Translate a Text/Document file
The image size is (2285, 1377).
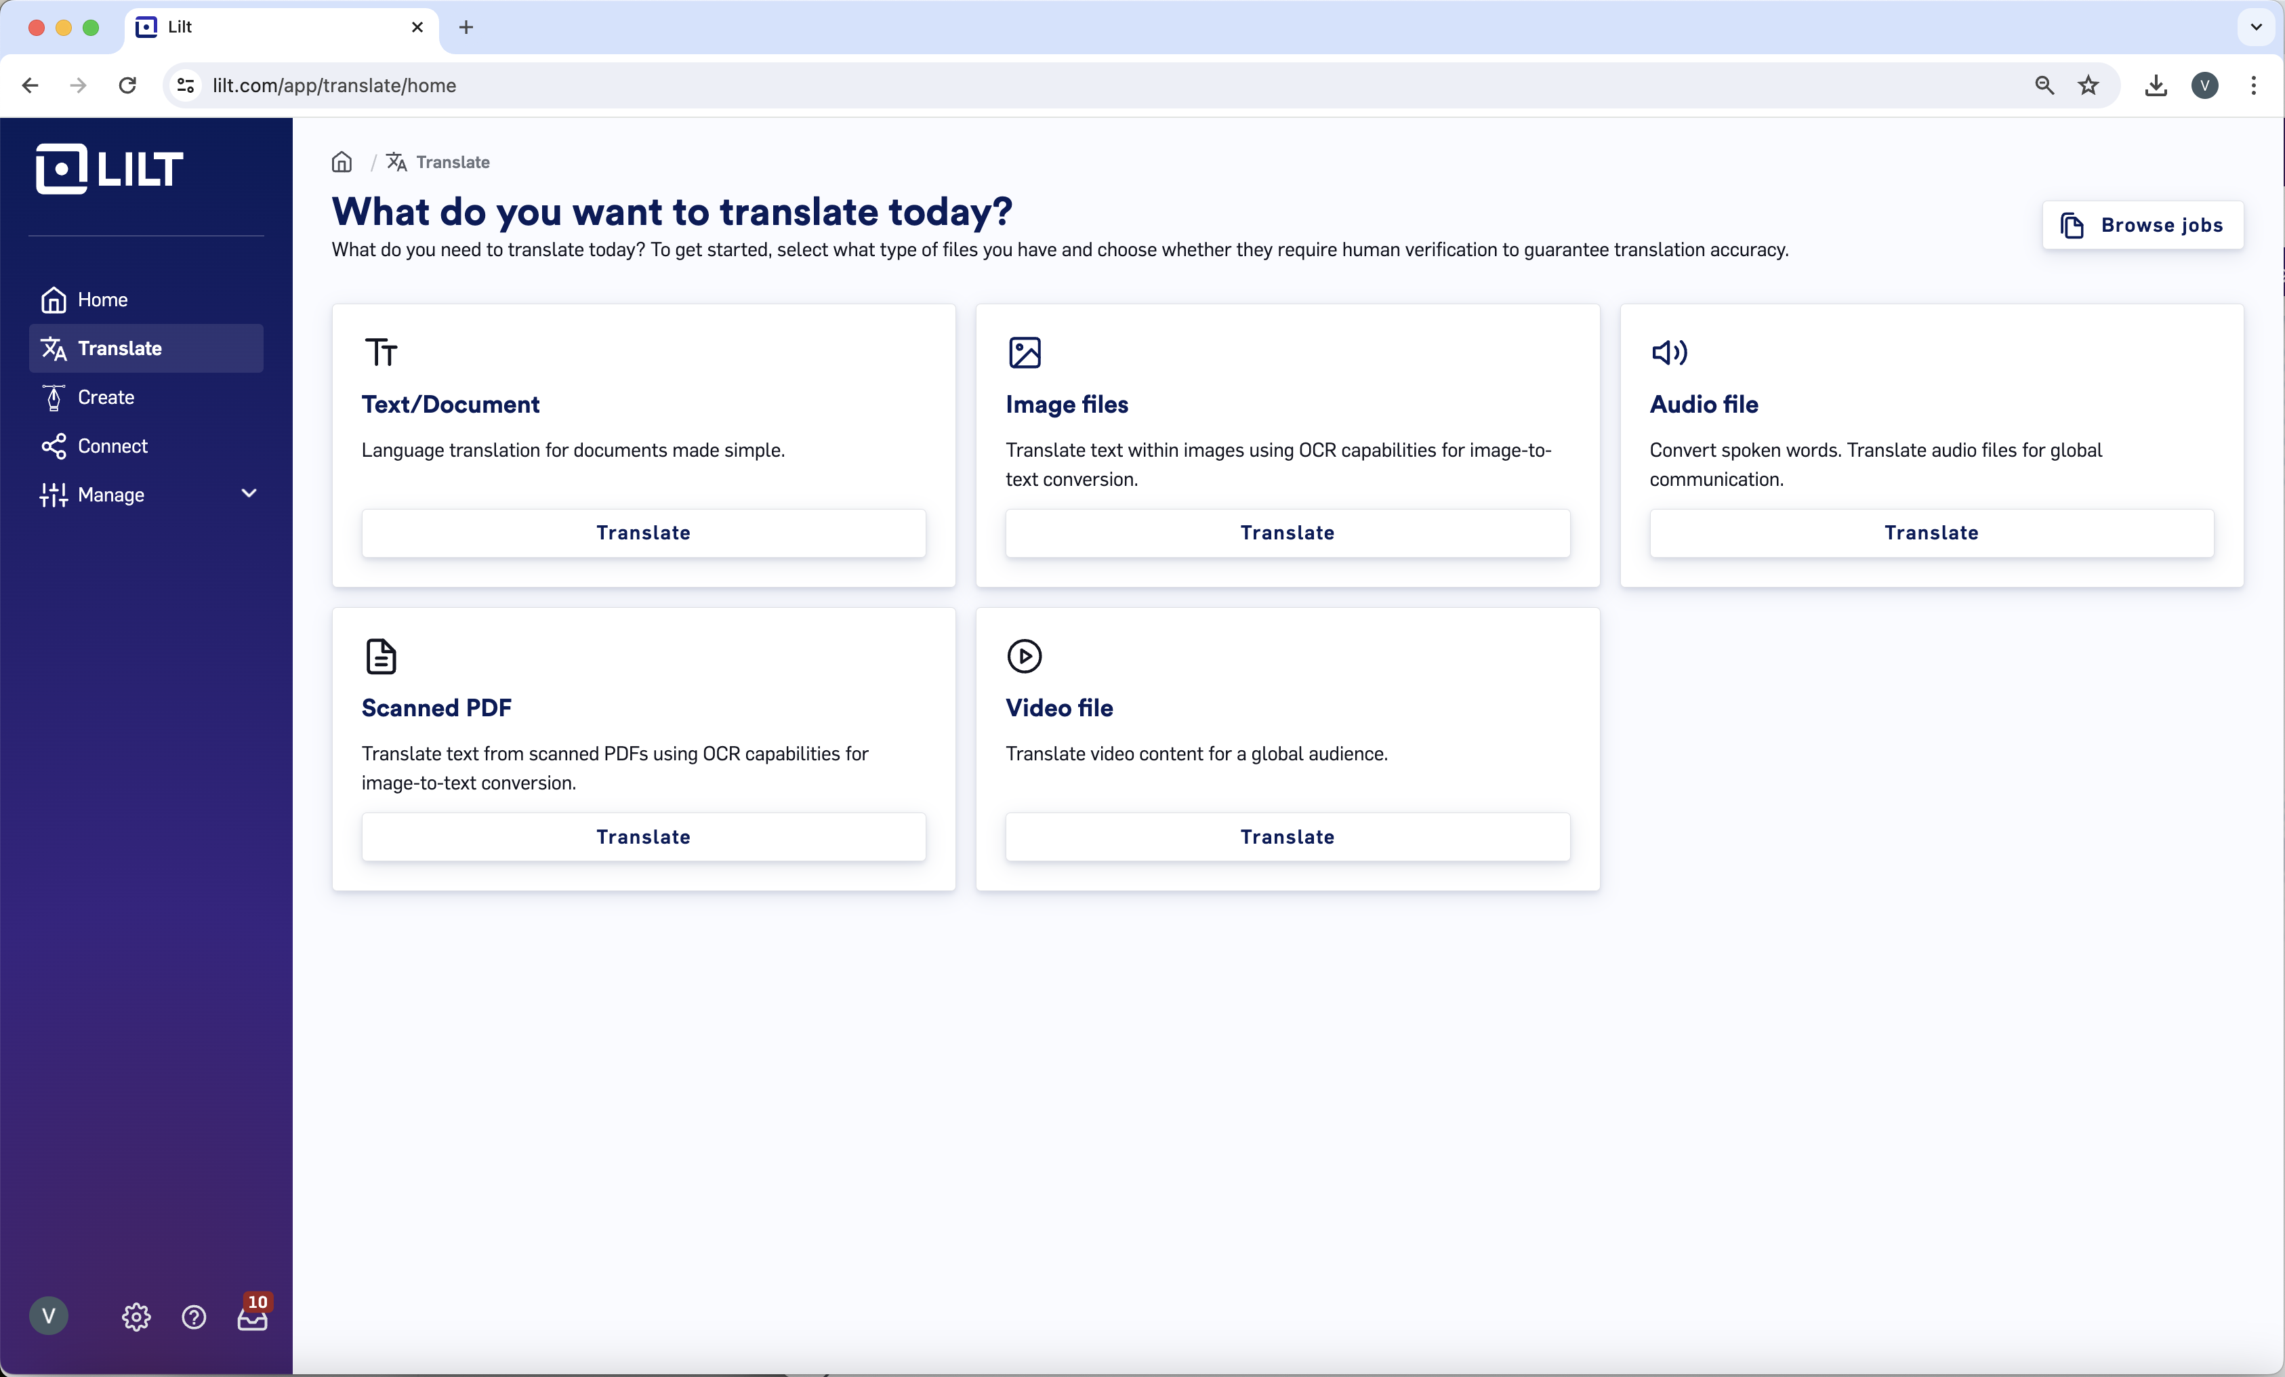[644, 533]
